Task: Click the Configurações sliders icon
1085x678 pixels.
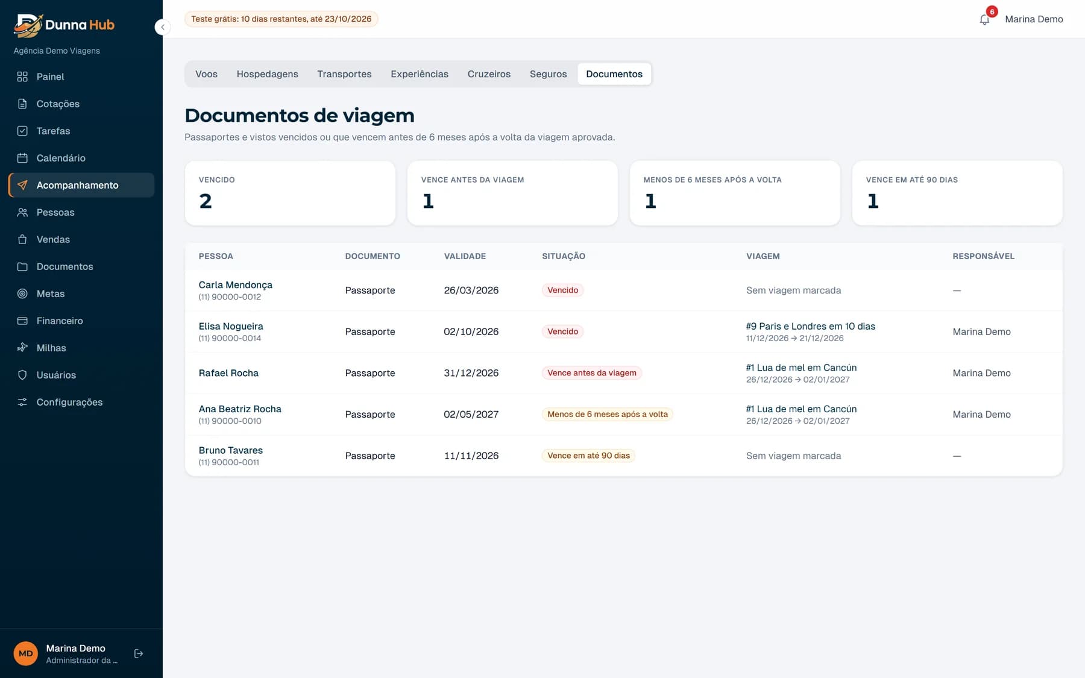Action: 22,402
